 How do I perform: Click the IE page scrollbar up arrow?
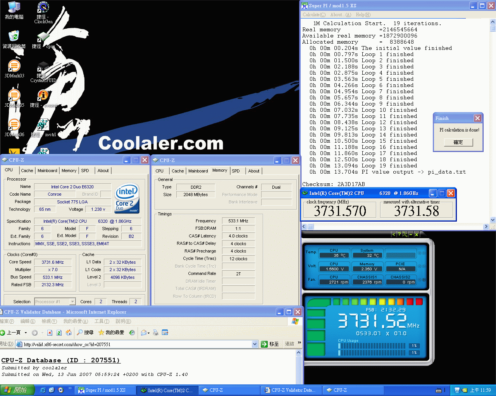pos(298,353)
